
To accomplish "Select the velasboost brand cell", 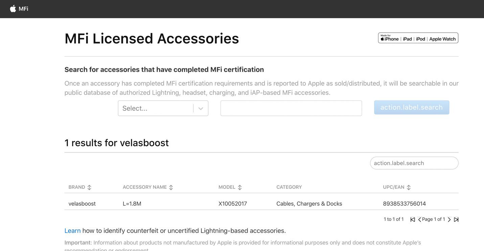I will pyautogui.click(x=82, y=204).
